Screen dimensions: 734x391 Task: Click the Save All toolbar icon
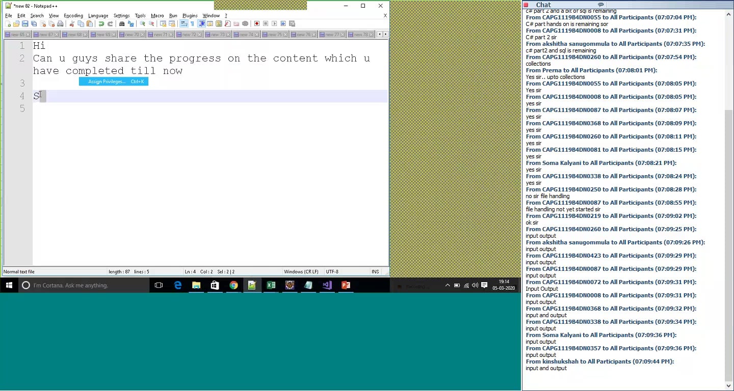[34, 23]
